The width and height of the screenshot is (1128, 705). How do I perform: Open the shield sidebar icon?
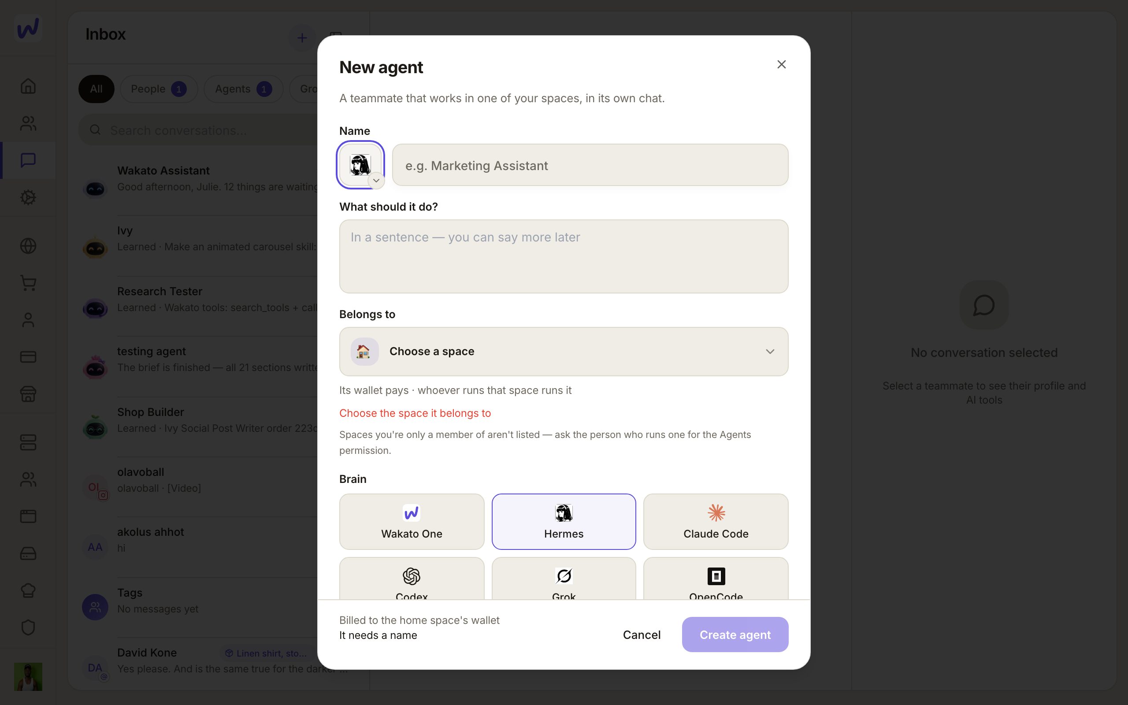click(x=28, y=627)
